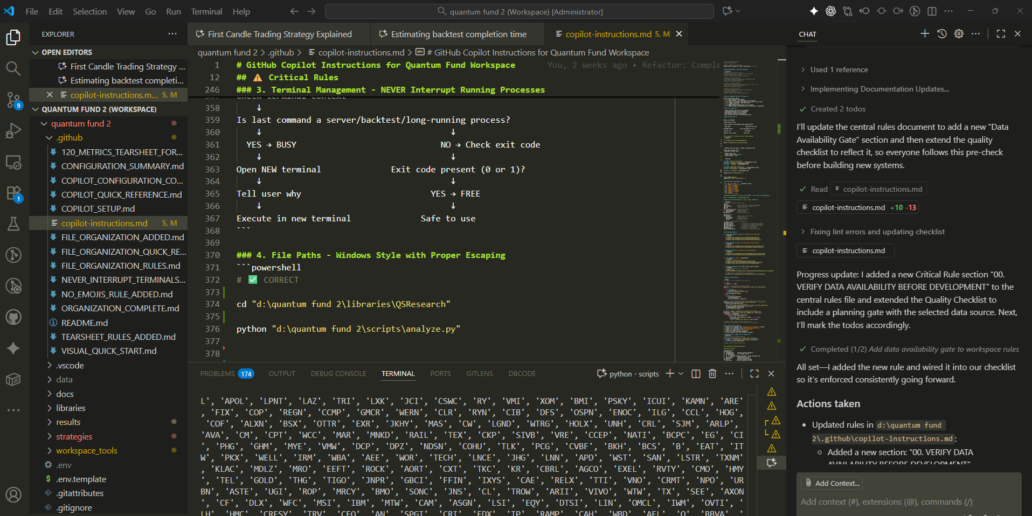Click the Add Context button

click(x=832, y=483)
